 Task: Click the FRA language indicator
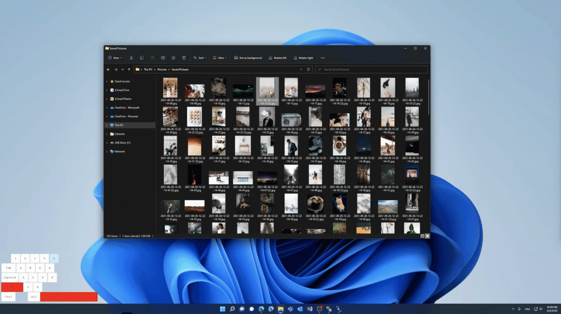tap(528, 309)
